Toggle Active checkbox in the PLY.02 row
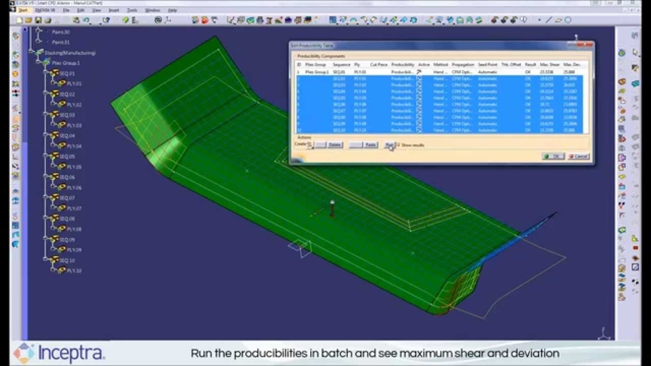 click(x=419, y=78)
